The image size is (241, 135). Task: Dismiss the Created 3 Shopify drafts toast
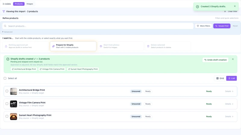[x=235, y=6]
